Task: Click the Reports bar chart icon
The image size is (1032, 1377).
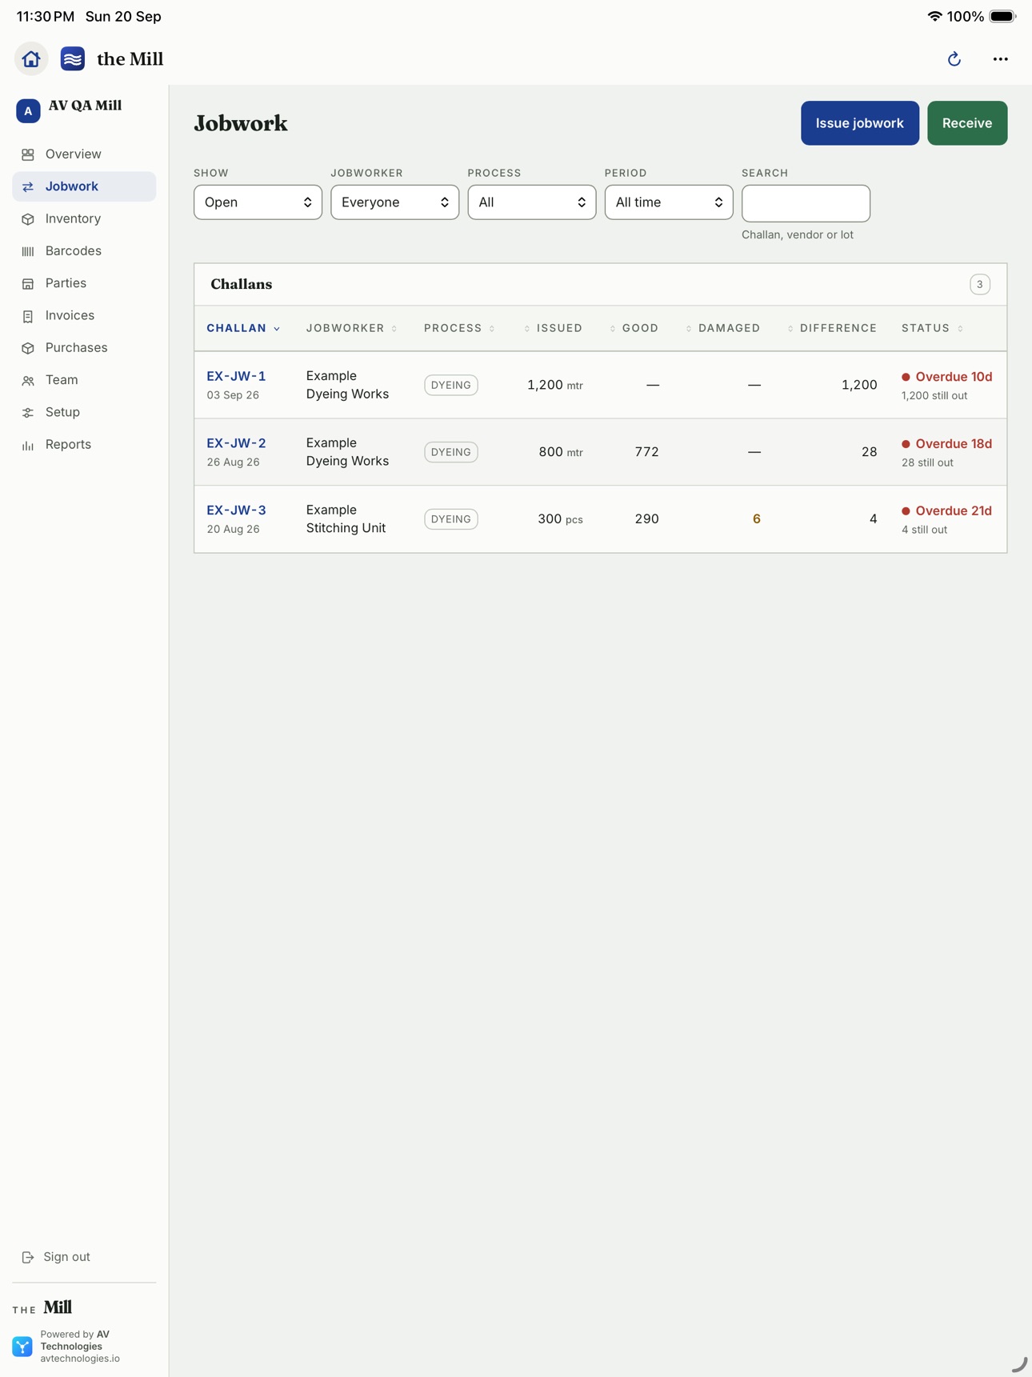Action: (x=28, y=445)
